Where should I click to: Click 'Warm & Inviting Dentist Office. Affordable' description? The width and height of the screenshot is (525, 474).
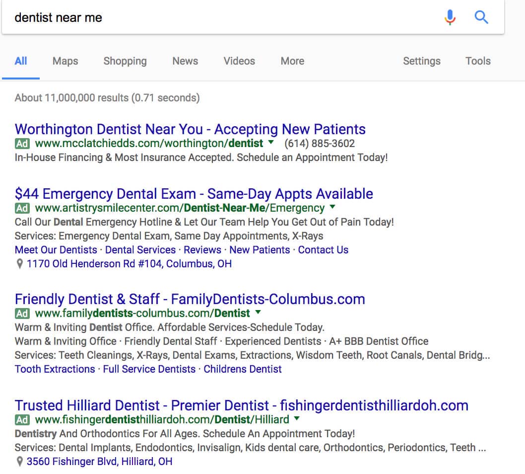click(170, 327)
